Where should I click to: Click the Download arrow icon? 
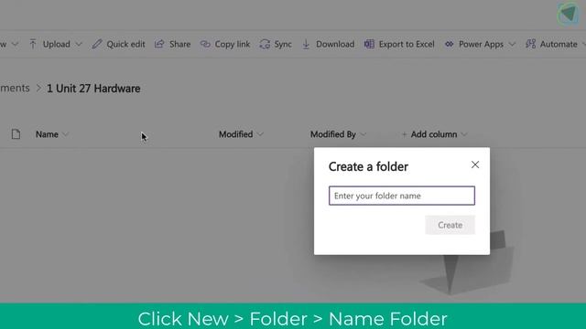click(306, 44)
